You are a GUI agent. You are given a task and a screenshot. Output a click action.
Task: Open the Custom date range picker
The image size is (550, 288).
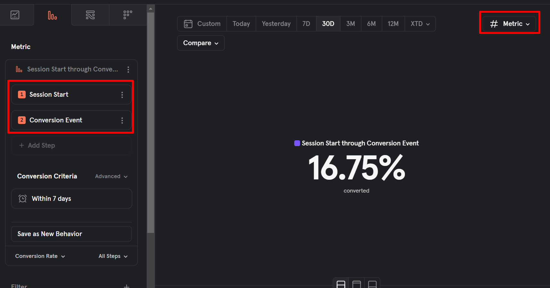point(202,24)
